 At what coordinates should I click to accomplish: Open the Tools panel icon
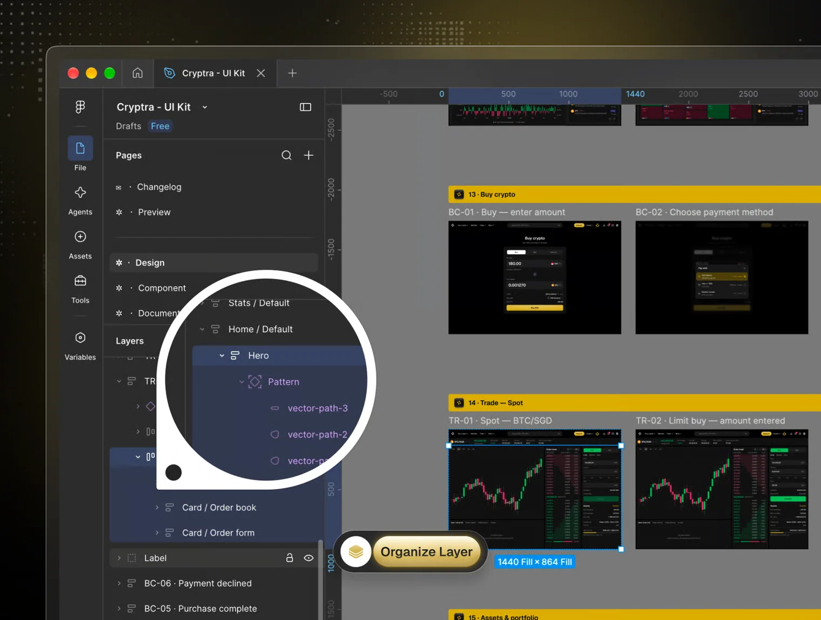tap(80, 281)
